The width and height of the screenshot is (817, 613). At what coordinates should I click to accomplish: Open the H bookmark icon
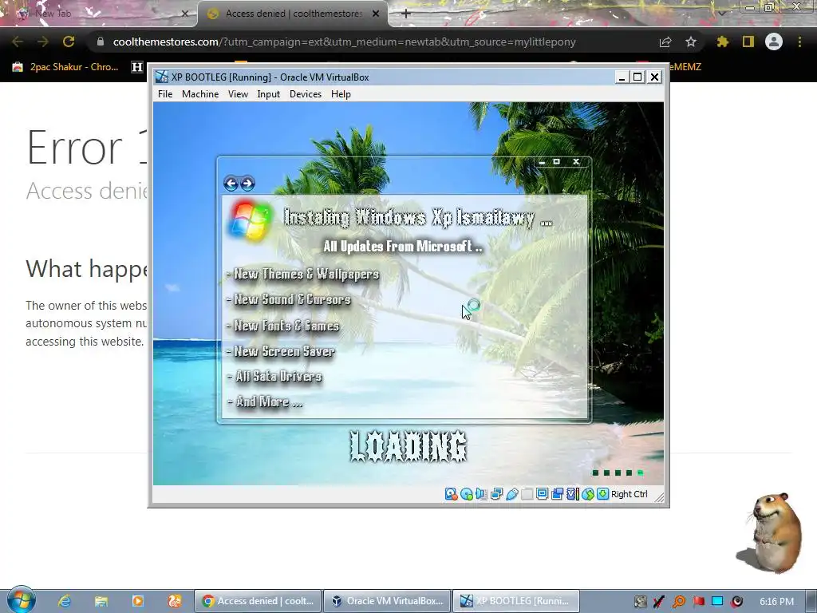click(x=136, y=67)
